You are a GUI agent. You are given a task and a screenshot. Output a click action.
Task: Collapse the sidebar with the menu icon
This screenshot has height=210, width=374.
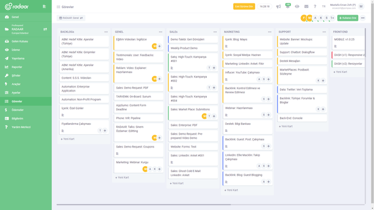[44, 6]
